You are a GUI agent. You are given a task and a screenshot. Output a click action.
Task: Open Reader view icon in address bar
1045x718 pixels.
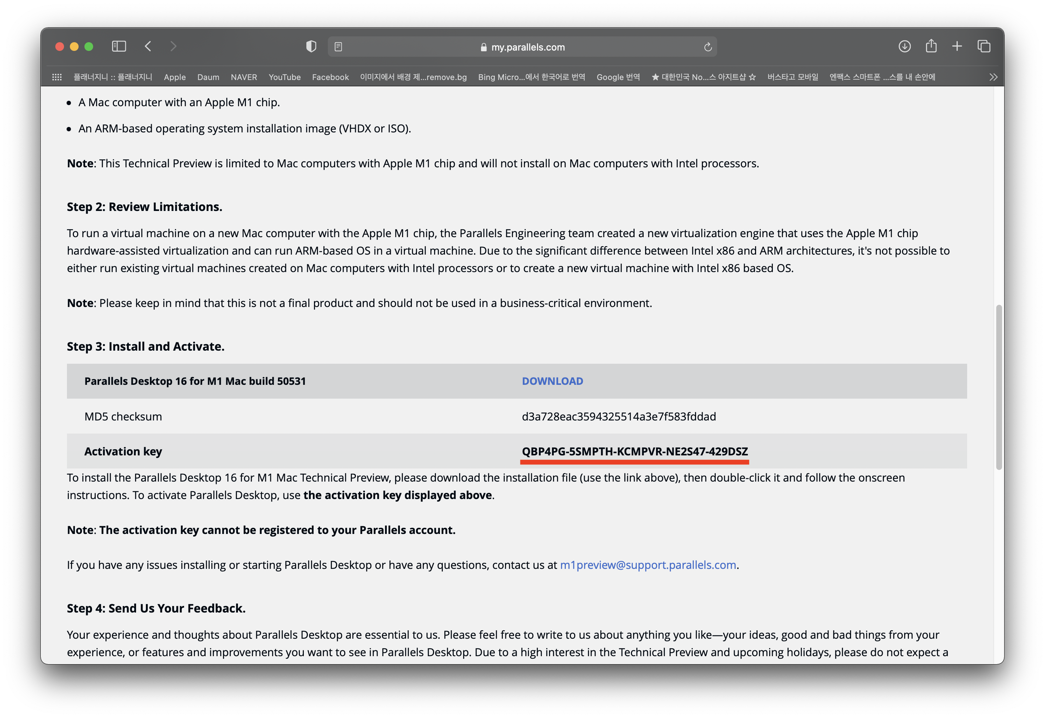click(x=338, y=47)
